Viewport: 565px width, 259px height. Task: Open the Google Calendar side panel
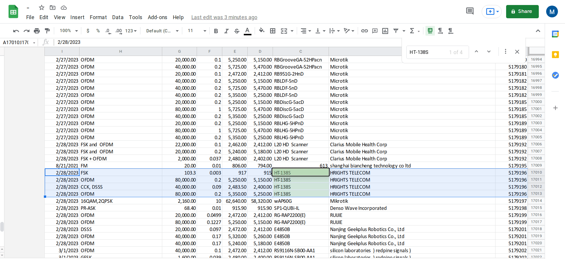pyautogui.click(x=555, y=34)
